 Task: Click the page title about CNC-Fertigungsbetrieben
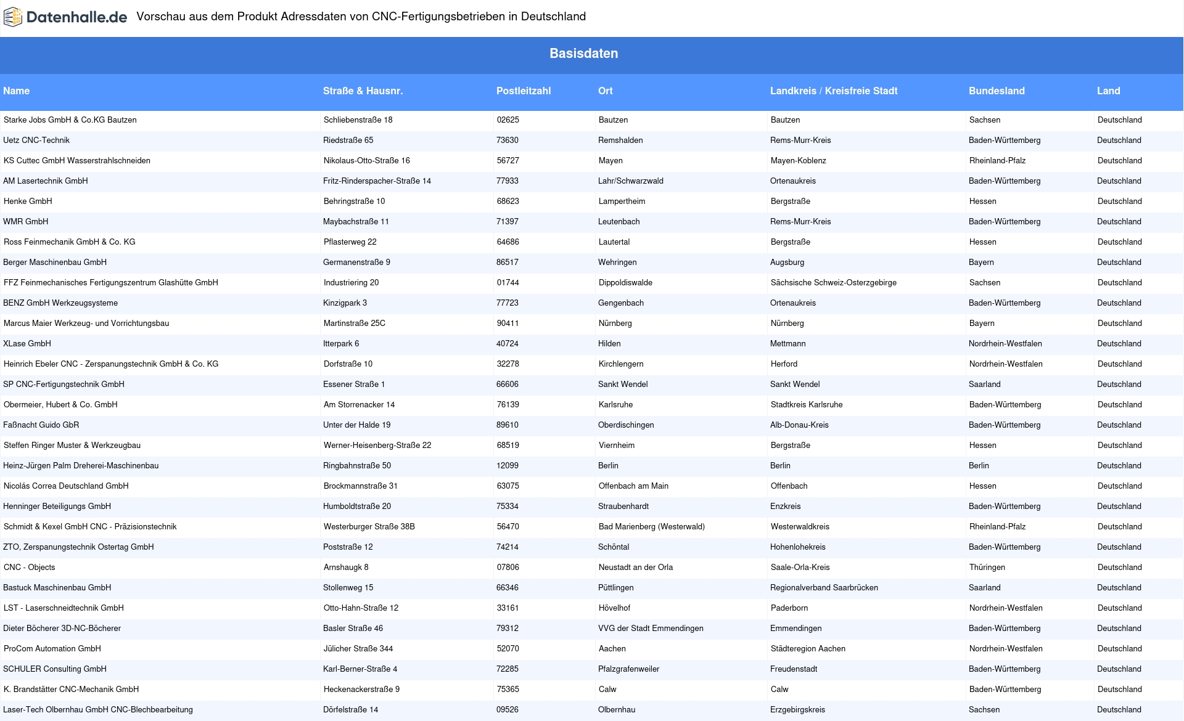[x=361, y=17]
